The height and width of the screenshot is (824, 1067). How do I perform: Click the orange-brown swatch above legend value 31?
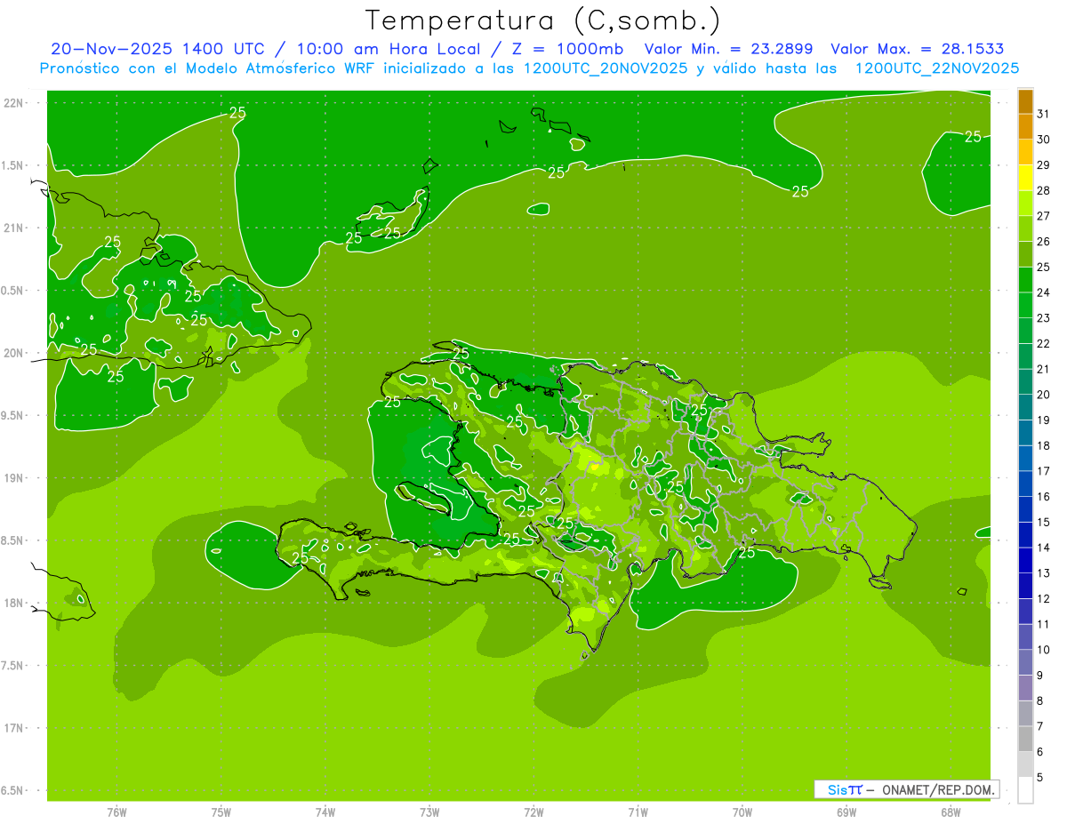pos(1025,101)
